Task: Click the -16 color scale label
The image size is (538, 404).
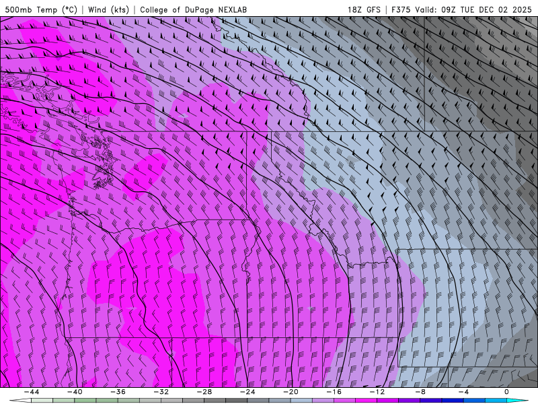Action: 334,392
